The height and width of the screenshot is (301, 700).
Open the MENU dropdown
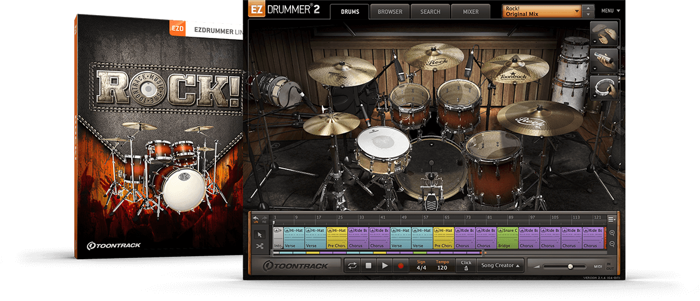tap(610, 10)
